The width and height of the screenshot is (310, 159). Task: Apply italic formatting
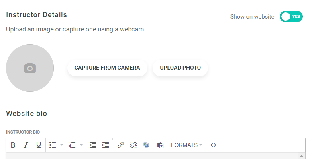point(26,145)
